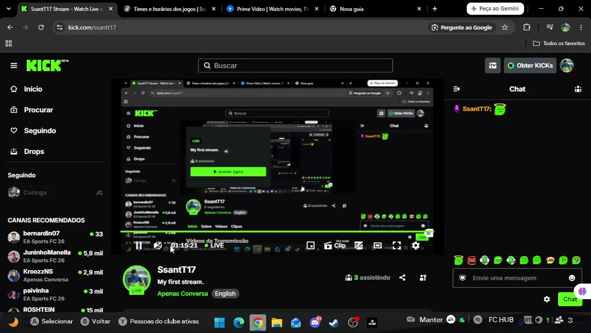591x333 pixels.
Task: Open the creator dashboard icon beside Obter KICKs
Action: [493, 66]
